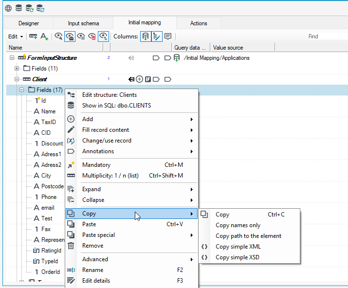The height and width of the screenshot is (288, 348).
Task: Switch to the Designer tab
Action: 29,23
